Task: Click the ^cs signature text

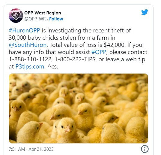Action: pos(53,67)
